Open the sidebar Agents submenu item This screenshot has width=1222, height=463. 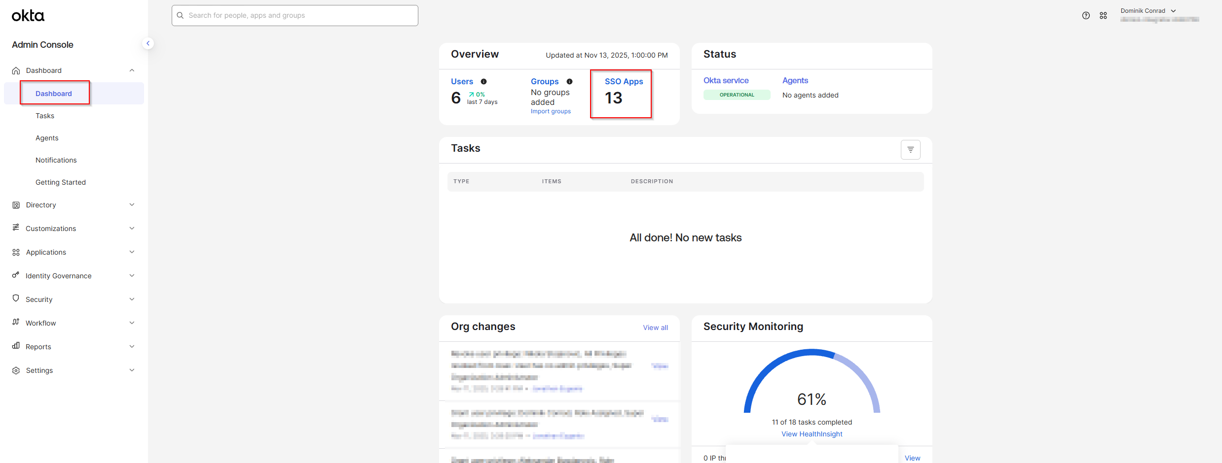(x=47, y=138)
